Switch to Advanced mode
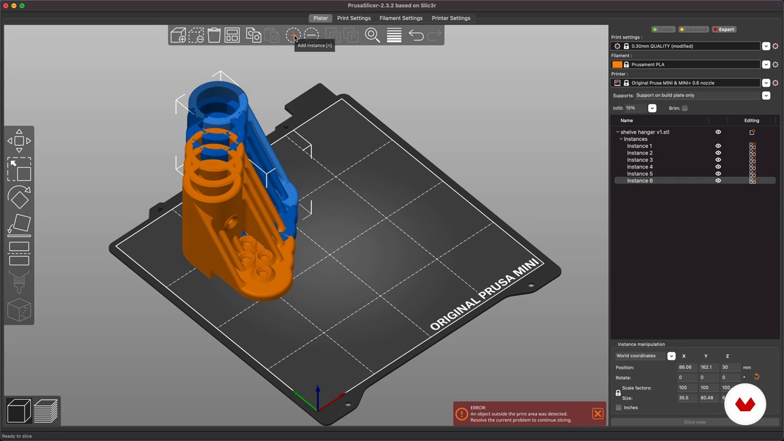The width and height of the screenshot is (784, 441). coord(693,29)
